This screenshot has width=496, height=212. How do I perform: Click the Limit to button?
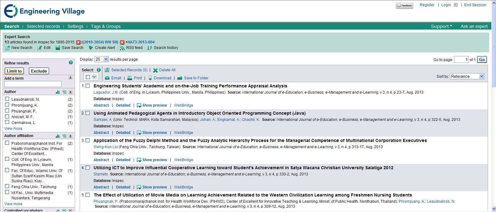(14, 71)
